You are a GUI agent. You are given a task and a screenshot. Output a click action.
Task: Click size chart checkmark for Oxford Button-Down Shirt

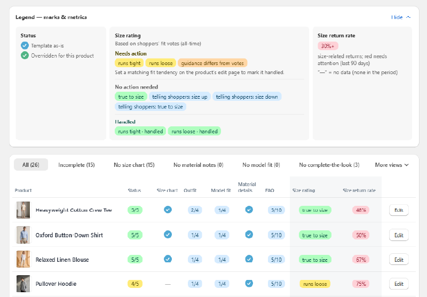tap(168, 235)
